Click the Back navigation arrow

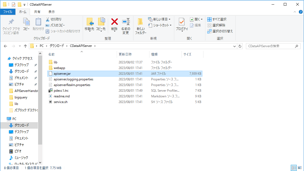tap(5, 46)
